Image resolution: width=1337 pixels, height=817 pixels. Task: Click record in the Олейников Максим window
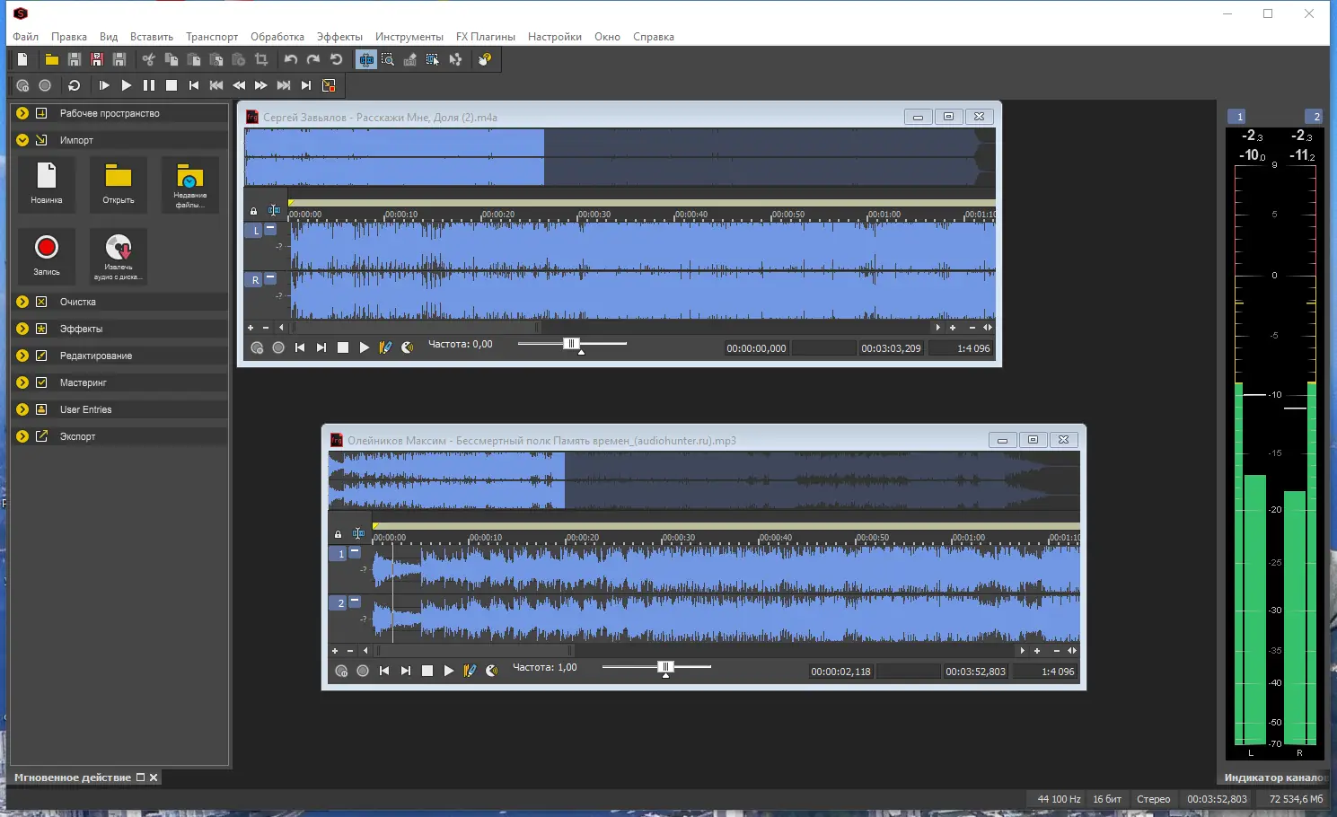(x=363, y=671)
